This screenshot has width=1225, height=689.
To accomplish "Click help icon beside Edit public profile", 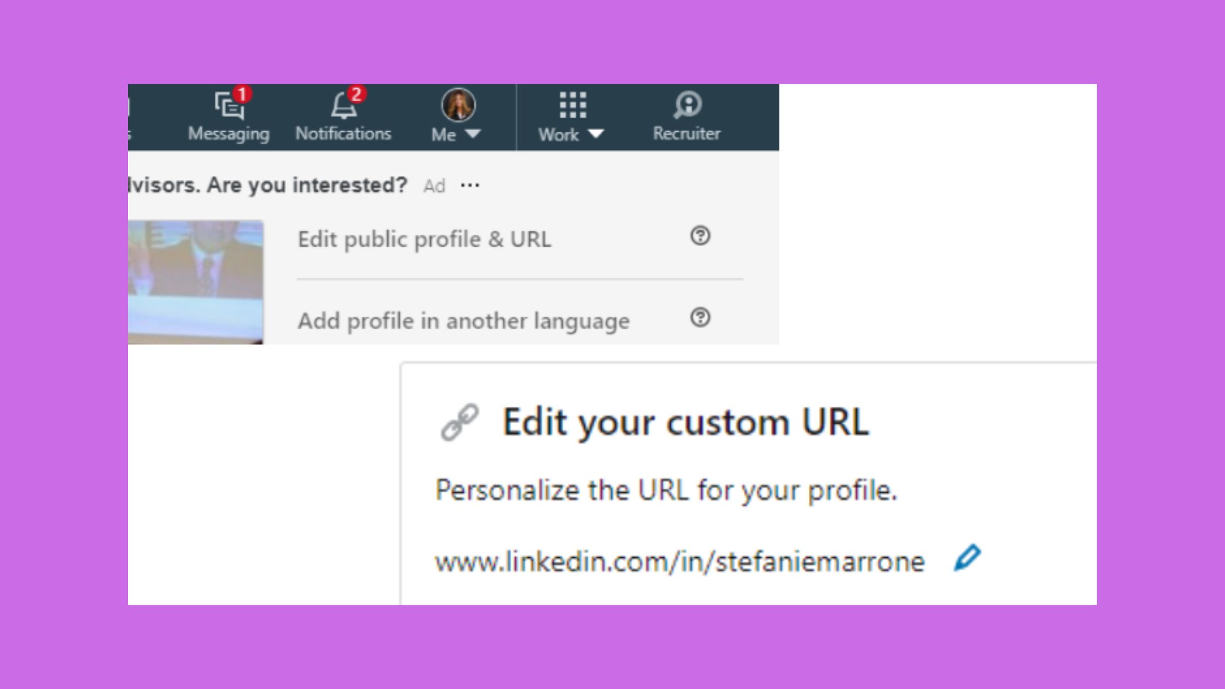I will tap(700, 236).
